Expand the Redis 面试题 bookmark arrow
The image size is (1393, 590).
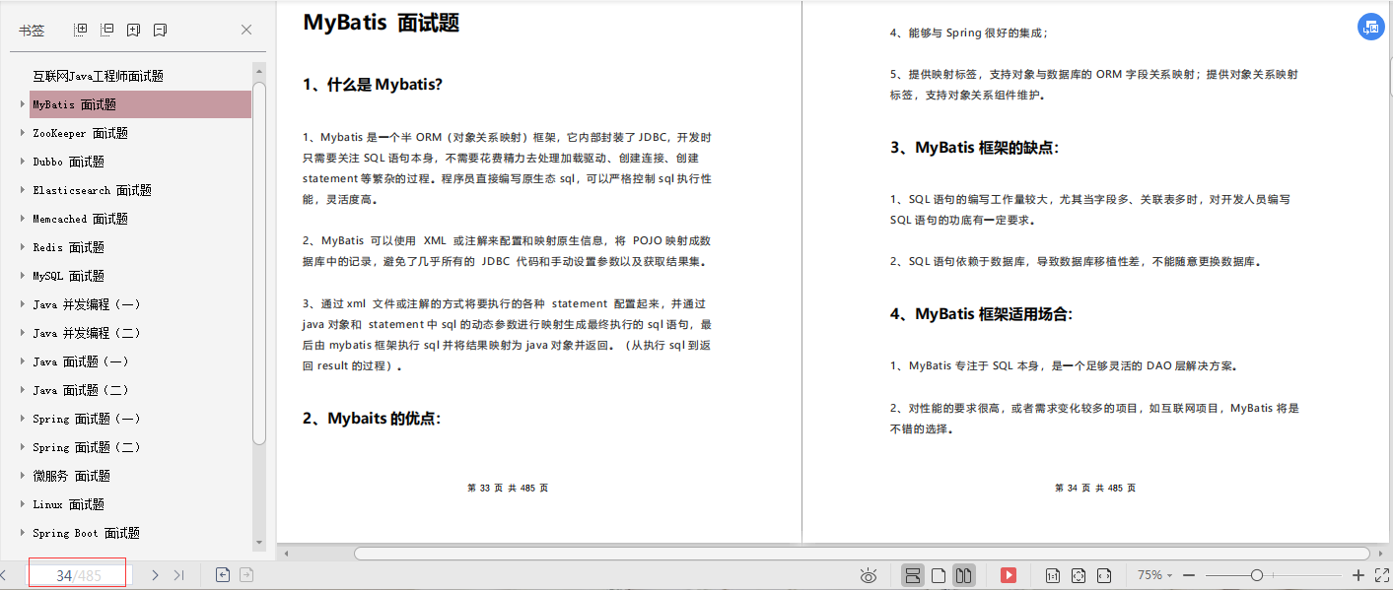tap(23, 247)
